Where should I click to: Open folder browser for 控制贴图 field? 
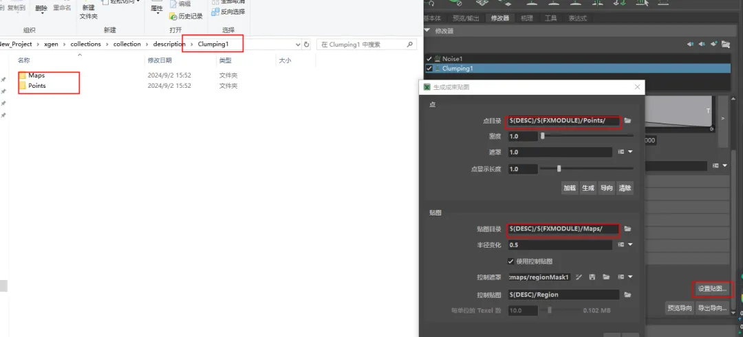[x=627, y=294]
